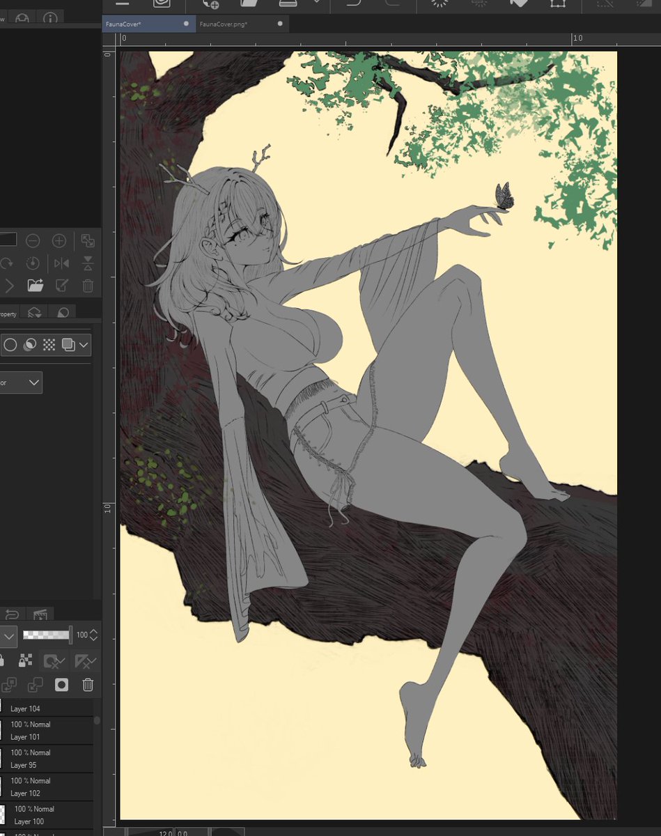Toggle the Tone dot-pattern effect

tap(49, 344)
